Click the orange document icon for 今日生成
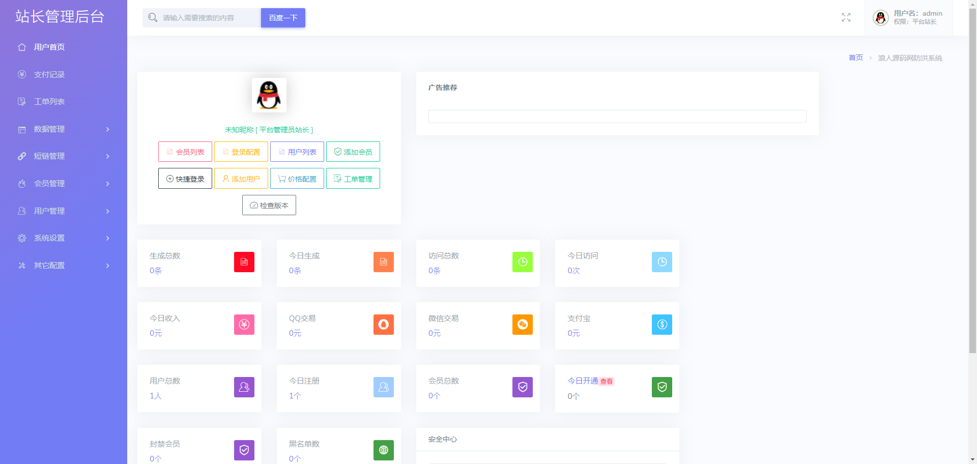This screenshot has height=464, width=977. click(384, 262)
